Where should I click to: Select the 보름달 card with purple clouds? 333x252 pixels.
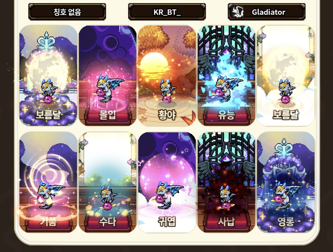click(x=48, y=75)
